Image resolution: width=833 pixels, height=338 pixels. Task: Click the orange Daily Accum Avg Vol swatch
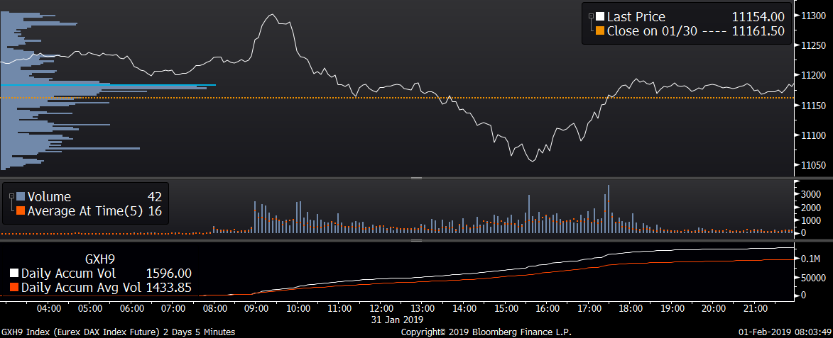point(14,288)
